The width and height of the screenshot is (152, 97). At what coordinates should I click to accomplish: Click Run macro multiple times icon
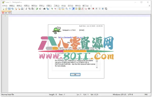(x=103, y=9)
